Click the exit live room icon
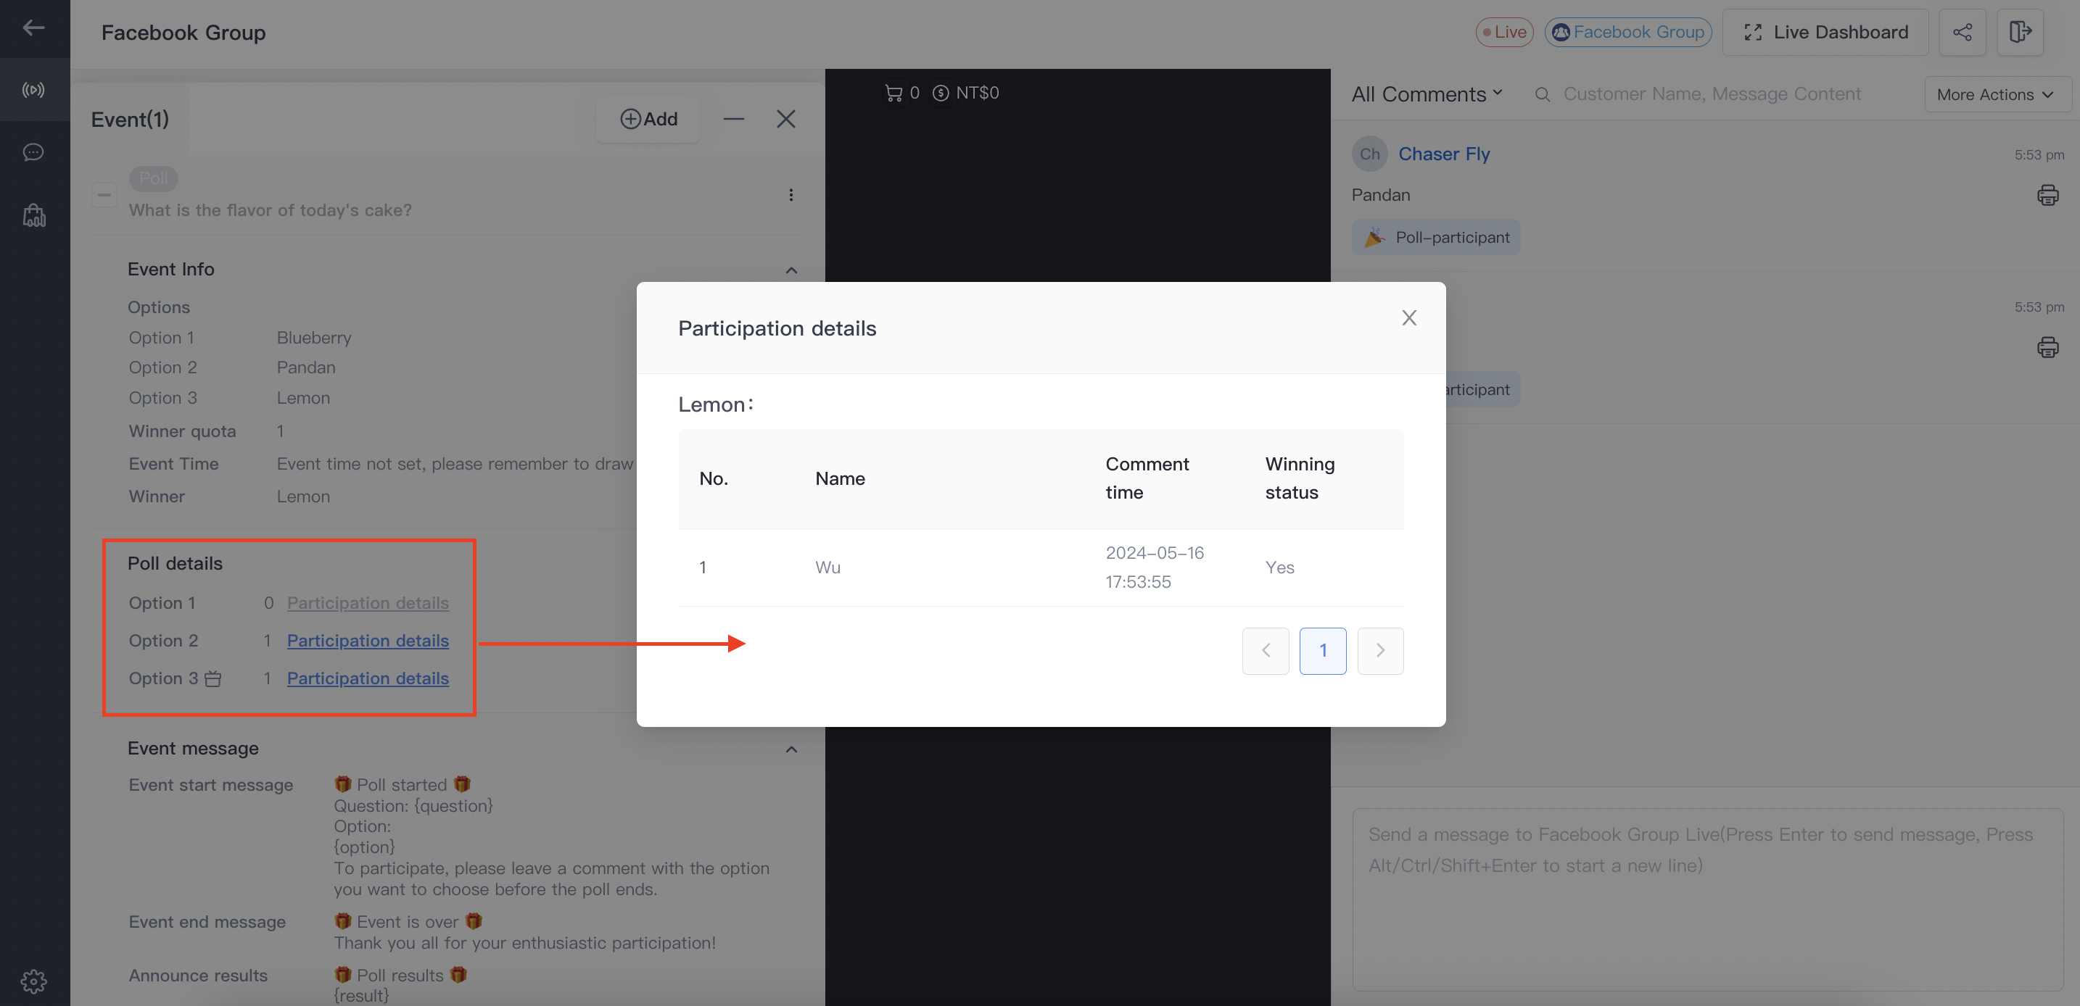This screenshot has height=1006, width=2080. tap(2019, 33)
